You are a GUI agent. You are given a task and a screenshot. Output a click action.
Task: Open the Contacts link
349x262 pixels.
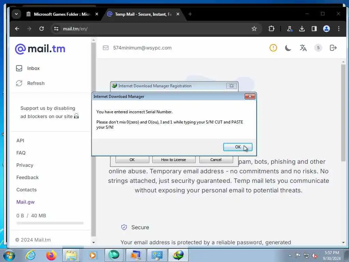pos(27,190)
